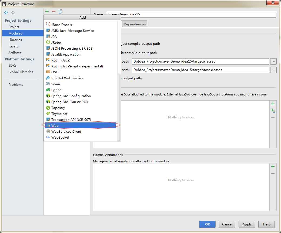
Task: Click the JMS Java Message Service icon
Action: [x=48, y=30]
